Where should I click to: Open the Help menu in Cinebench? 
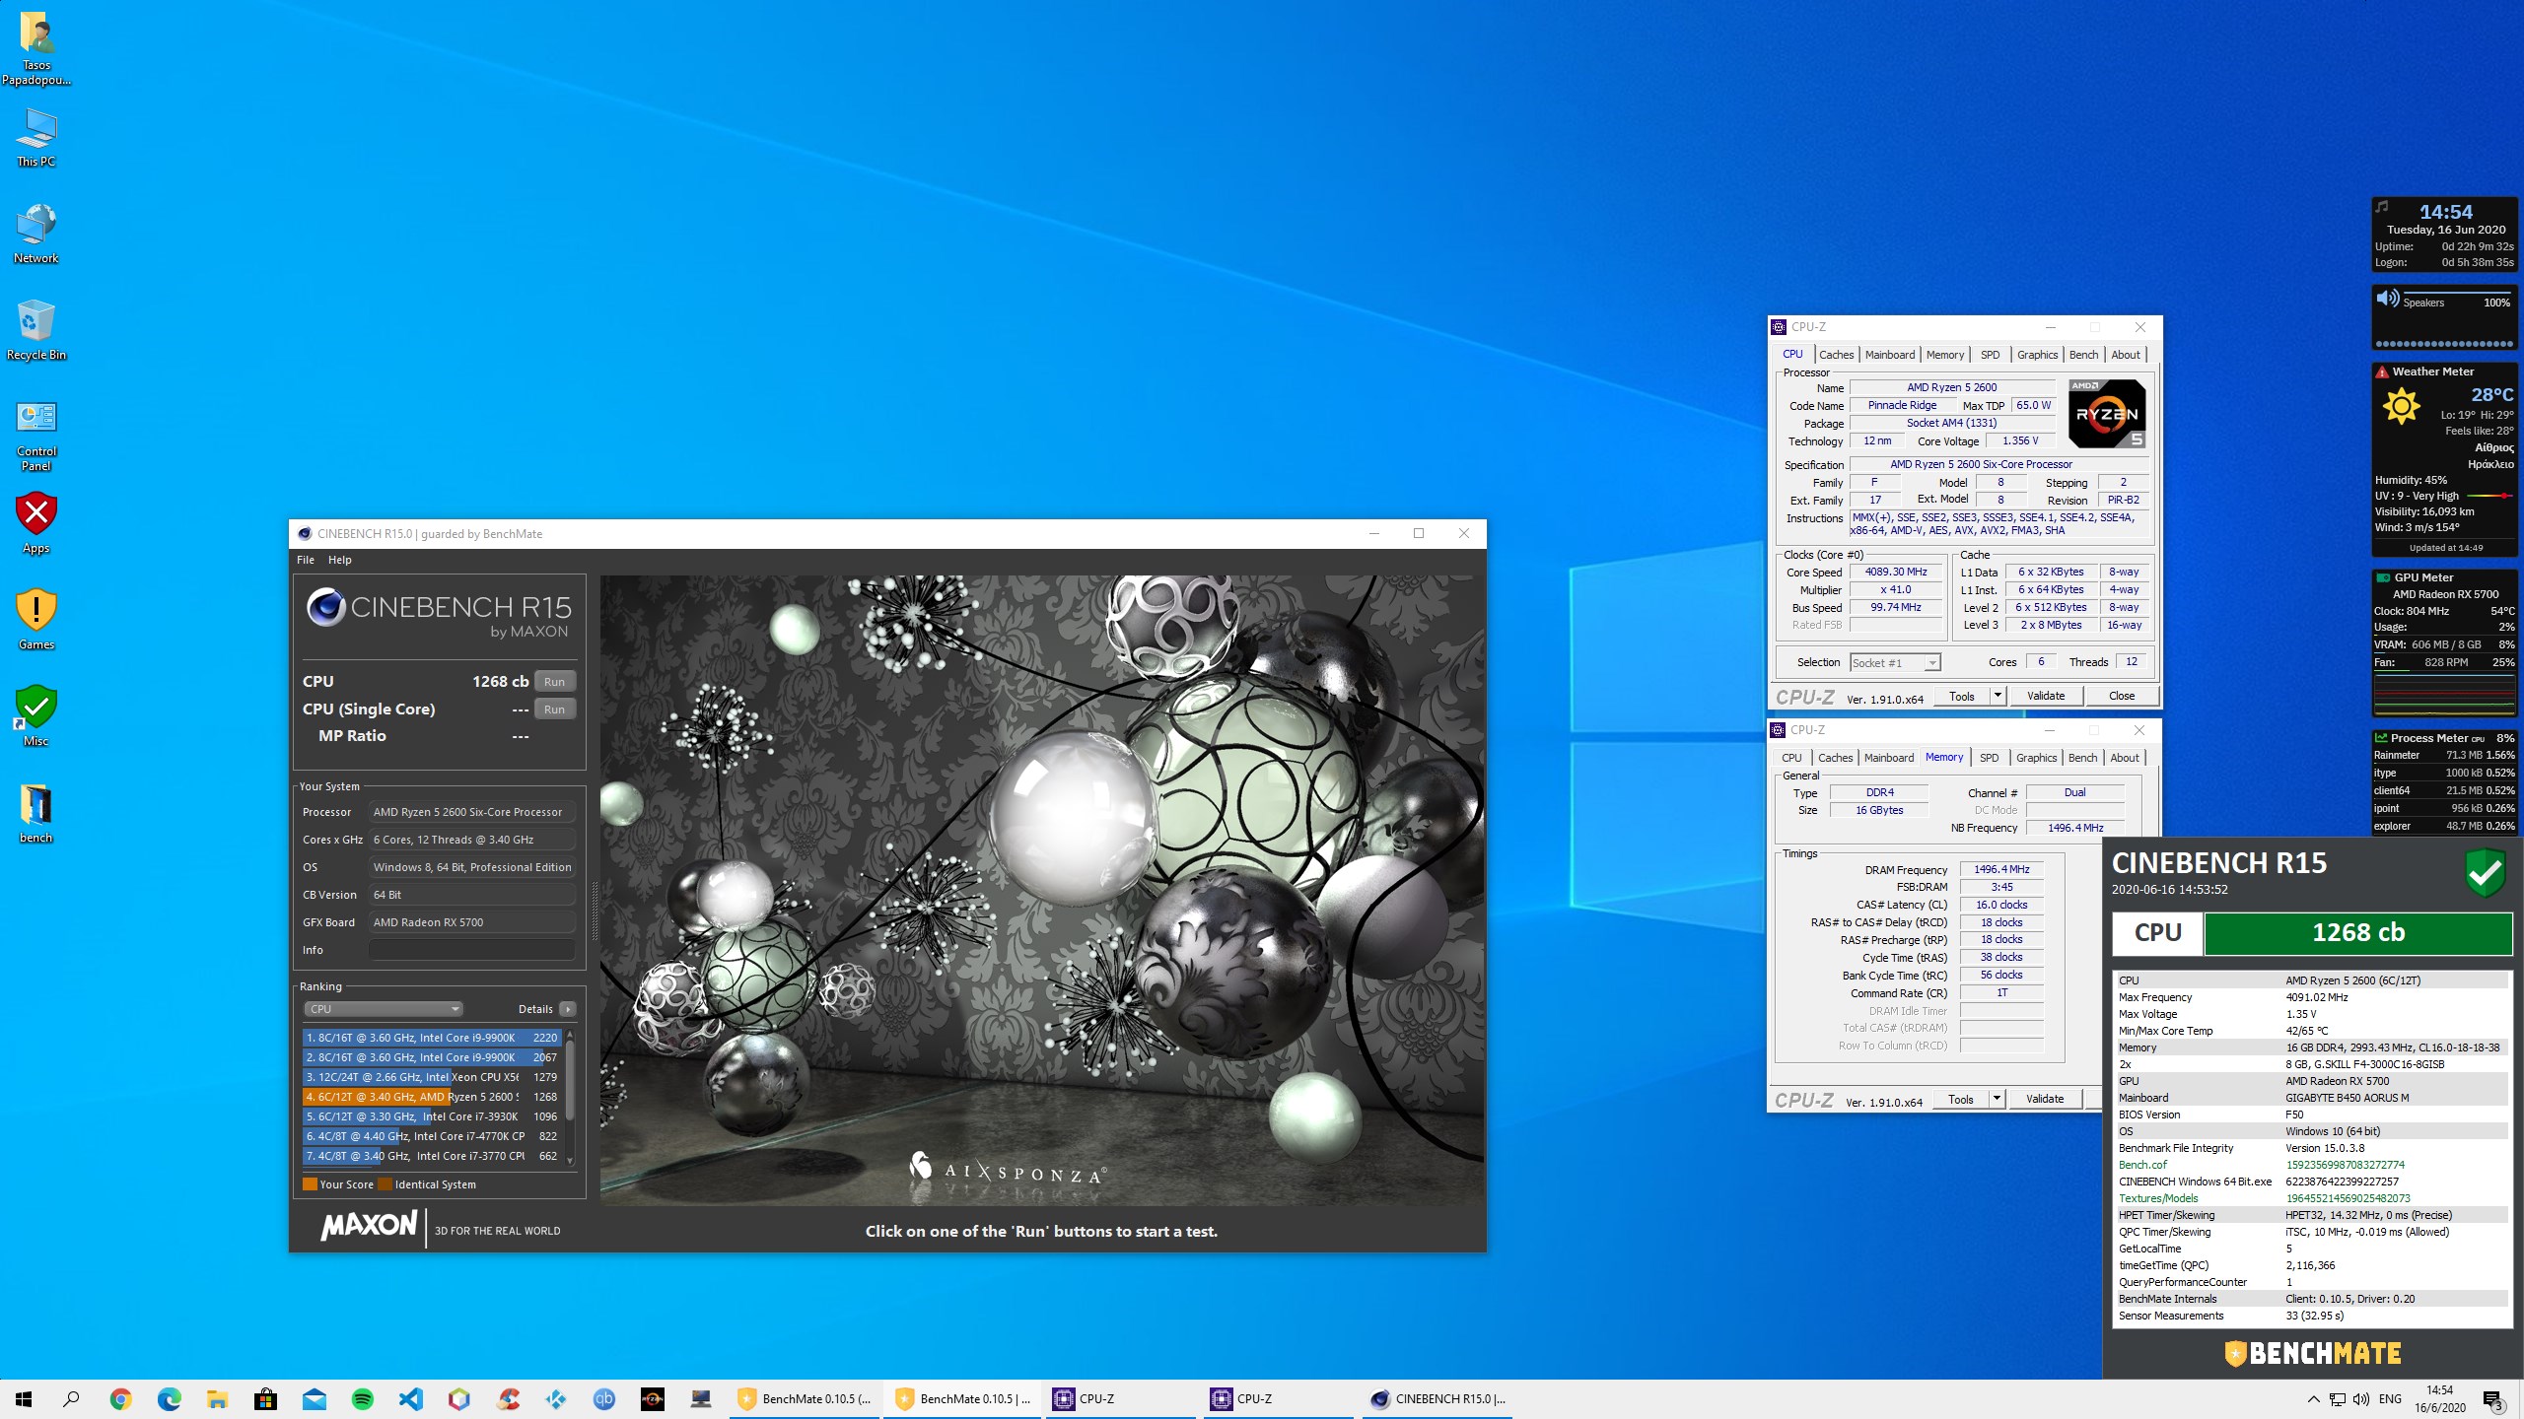pos(340,560)
